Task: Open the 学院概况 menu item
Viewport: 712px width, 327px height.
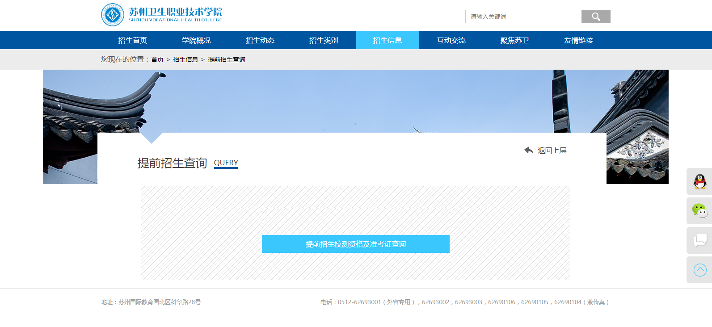Action: pyautogui.click(x=196, y=40)
